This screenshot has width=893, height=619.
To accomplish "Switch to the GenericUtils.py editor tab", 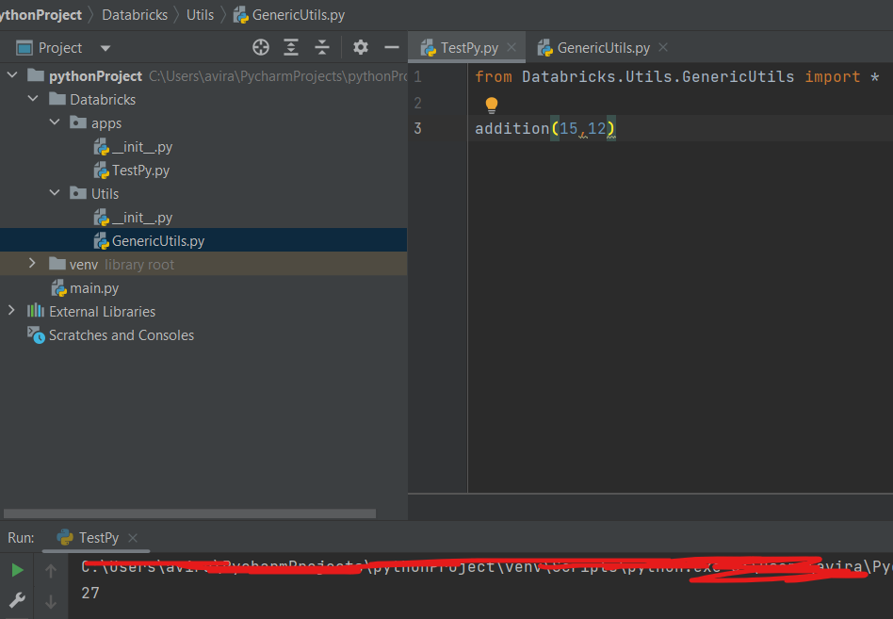I will [603, 48].
